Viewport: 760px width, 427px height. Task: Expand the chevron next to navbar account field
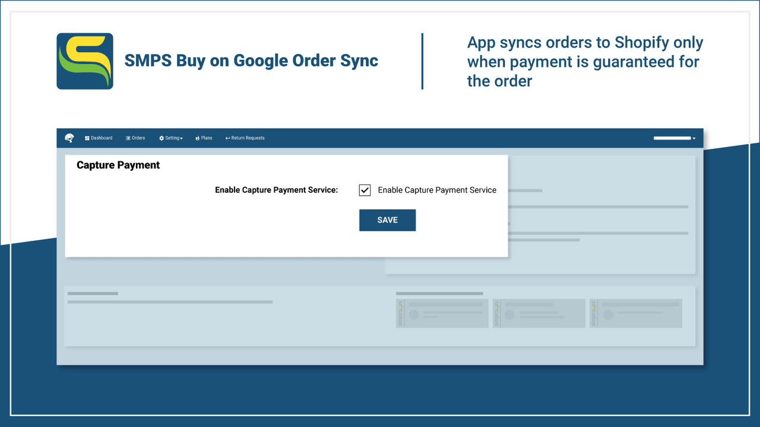click(x=693, y=138)
